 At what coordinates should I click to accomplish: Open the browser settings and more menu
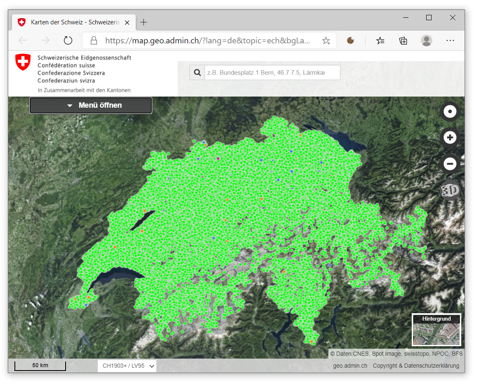pos(450,40)
